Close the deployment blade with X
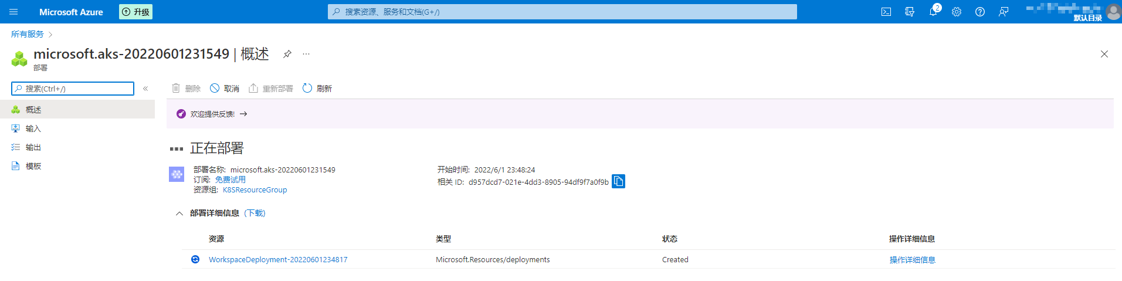1122x281 pixels. click(1104, 54)
